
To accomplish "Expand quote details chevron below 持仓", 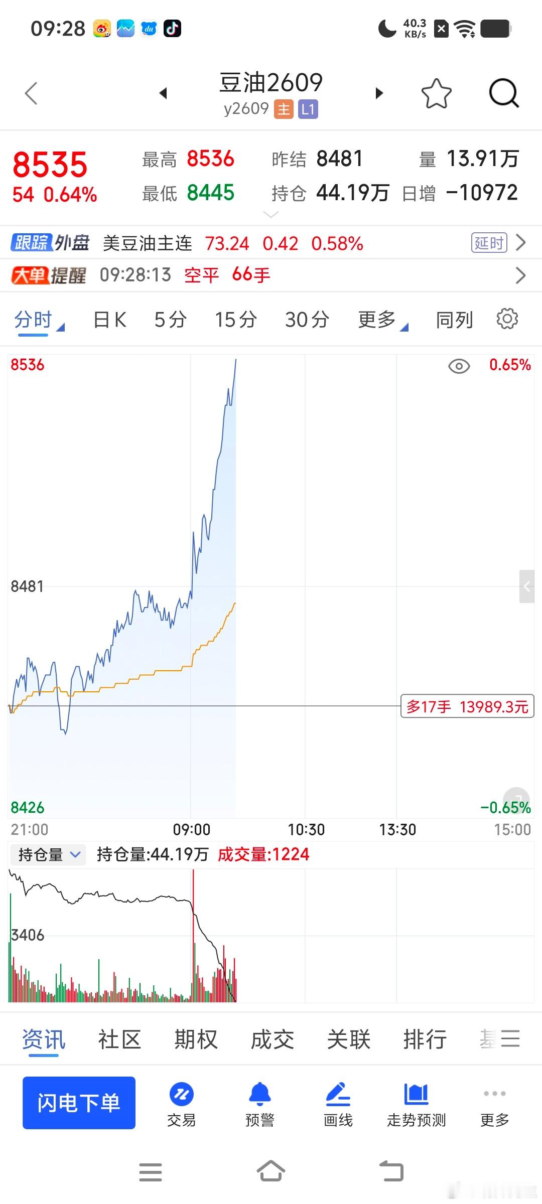I will click(x=270, y=215).
